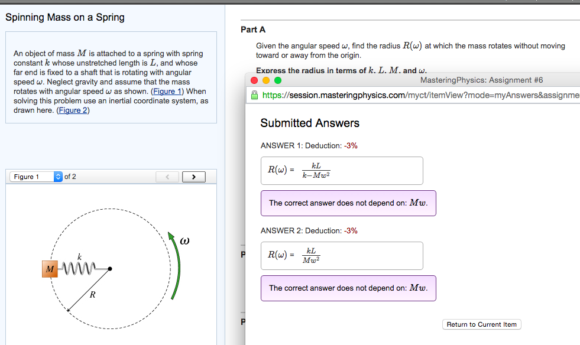Image resolution: width=580 pixels, height=345 pixels.
Task: Click the red close button on the popup window
Action: point(253,80)
